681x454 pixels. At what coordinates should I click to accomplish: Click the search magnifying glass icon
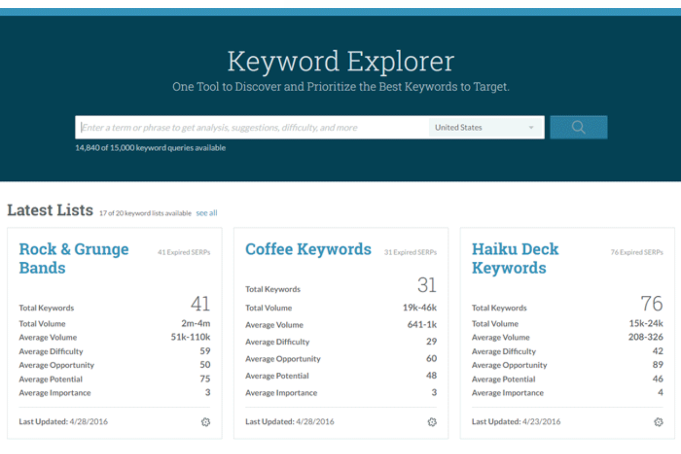click(578, 127)
